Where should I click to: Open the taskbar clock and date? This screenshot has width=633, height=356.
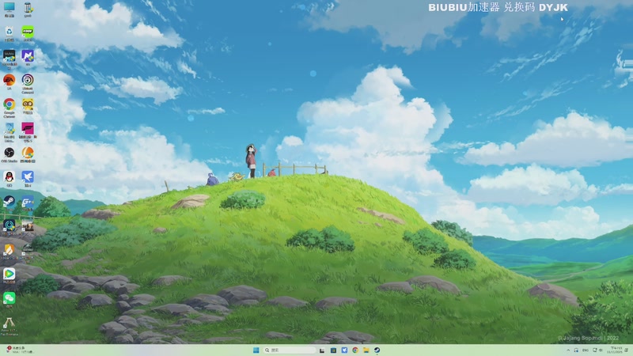coord(616,350)
